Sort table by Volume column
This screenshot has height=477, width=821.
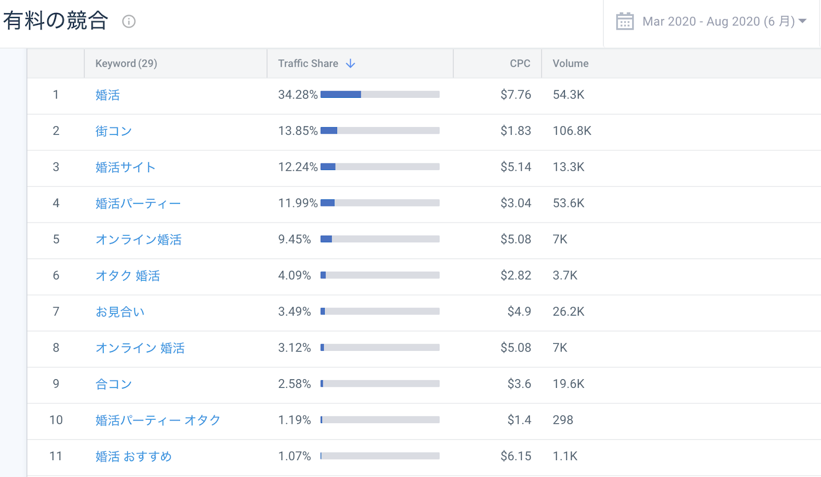[570, 64]
